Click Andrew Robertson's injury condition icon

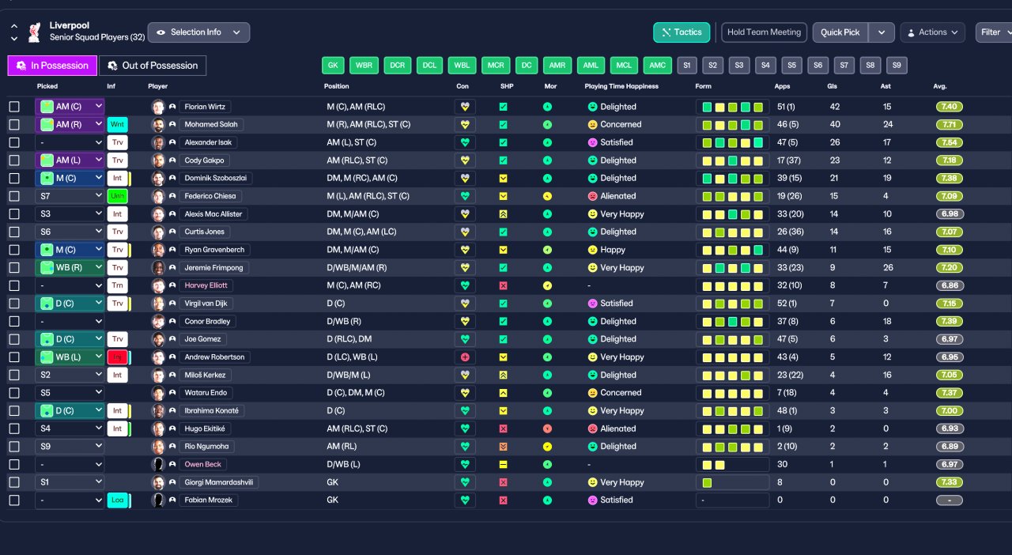[x=465, y=357]
